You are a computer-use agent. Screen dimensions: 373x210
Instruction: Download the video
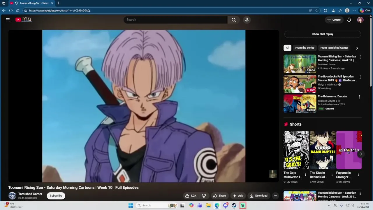259,196
